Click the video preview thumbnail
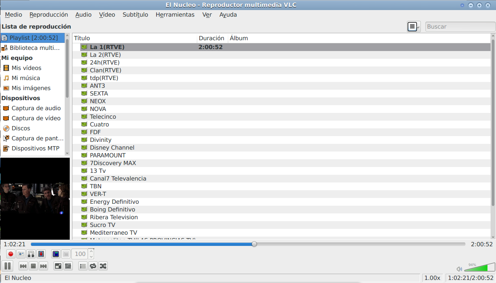The width and height of the screenshot is (496, 283). click(x=35, y=199)
